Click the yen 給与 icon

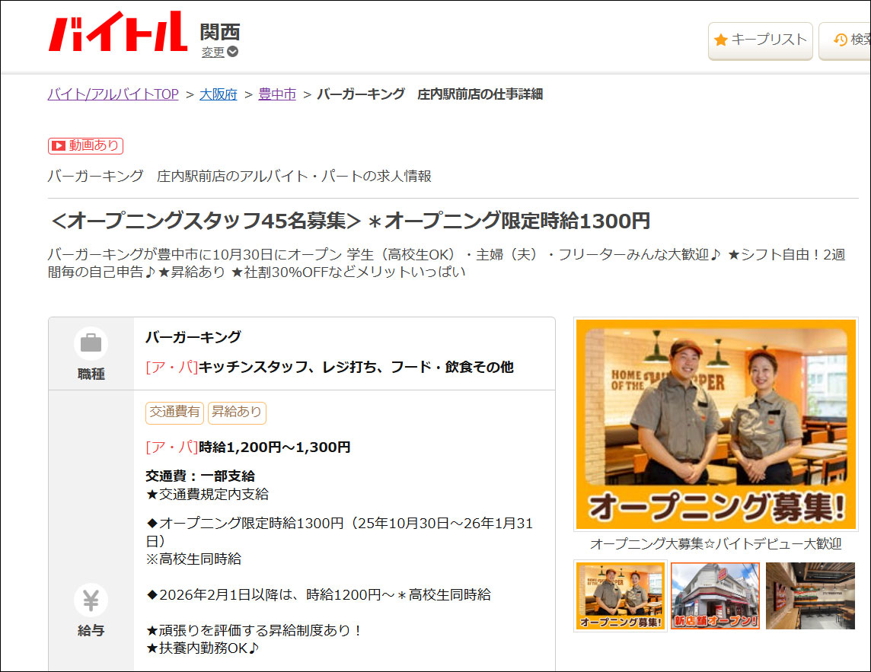coord(91,600)
